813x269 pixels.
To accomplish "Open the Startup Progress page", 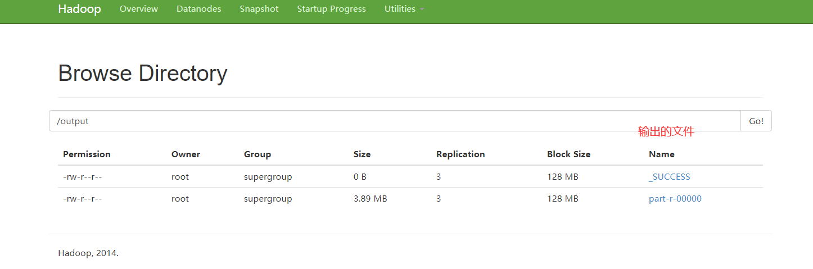I will 331,9.
